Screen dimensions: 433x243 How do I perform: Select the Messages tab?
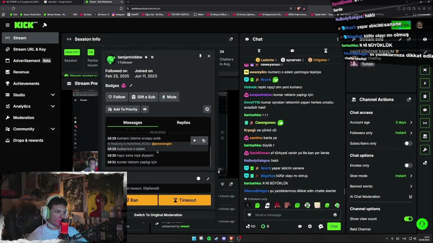(x=133, y=123)
